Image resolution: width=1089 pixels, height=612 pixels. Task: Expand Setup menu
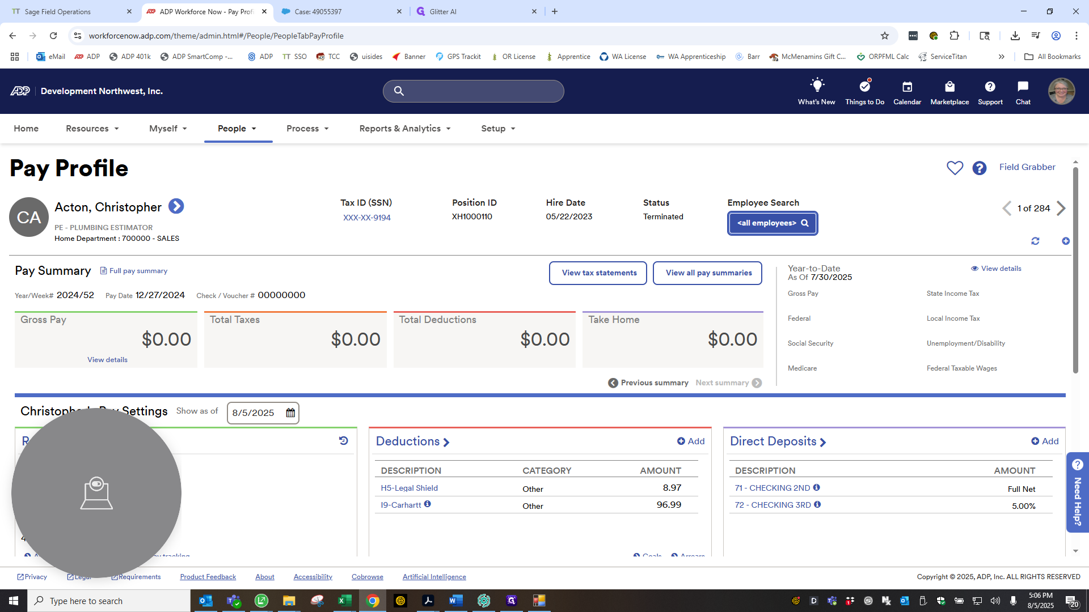coord(498,129)
